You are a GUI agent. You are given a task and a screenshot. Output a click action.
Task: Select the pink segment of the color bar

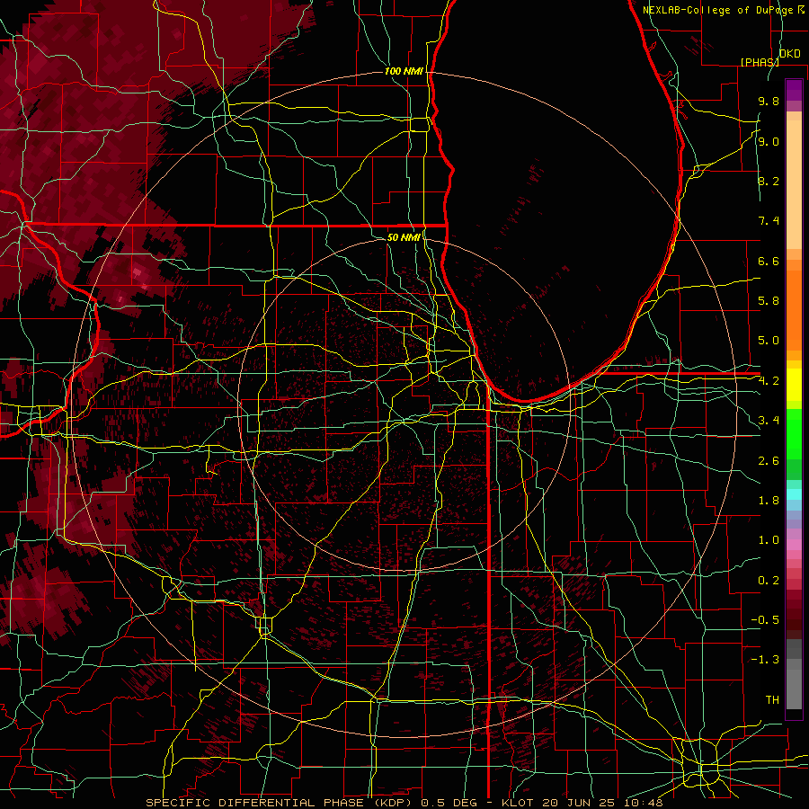[794, 545]
